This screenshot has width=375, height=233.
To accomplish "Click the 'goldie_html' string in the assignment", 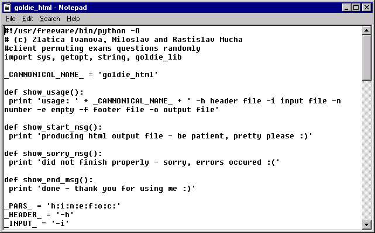I will (128, 75).
